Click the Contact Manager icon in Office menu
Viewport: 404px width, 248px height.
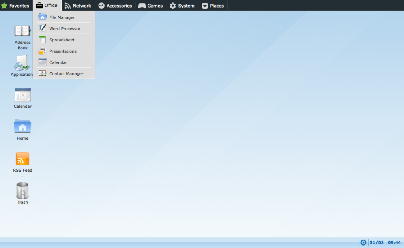coord(42,73)
